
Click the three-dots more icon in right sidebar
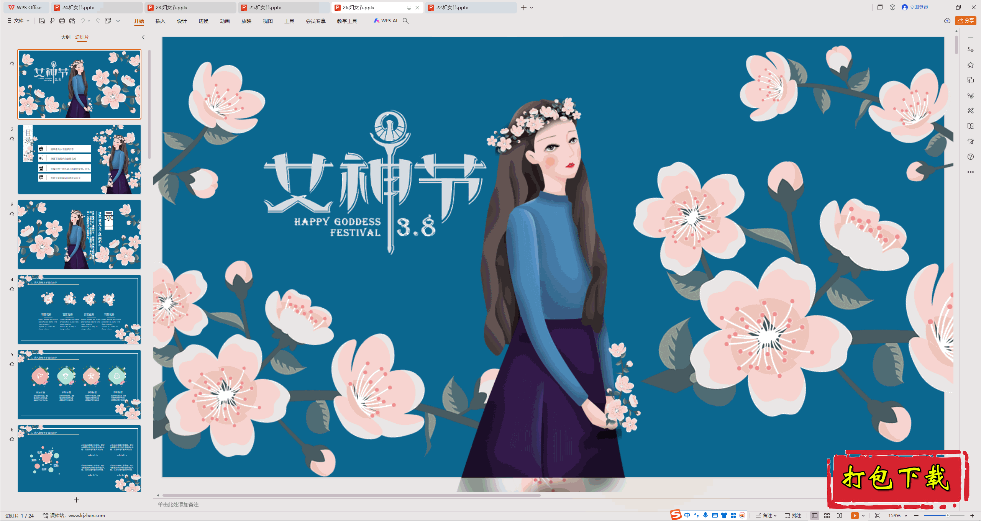[x=971, y=172]
